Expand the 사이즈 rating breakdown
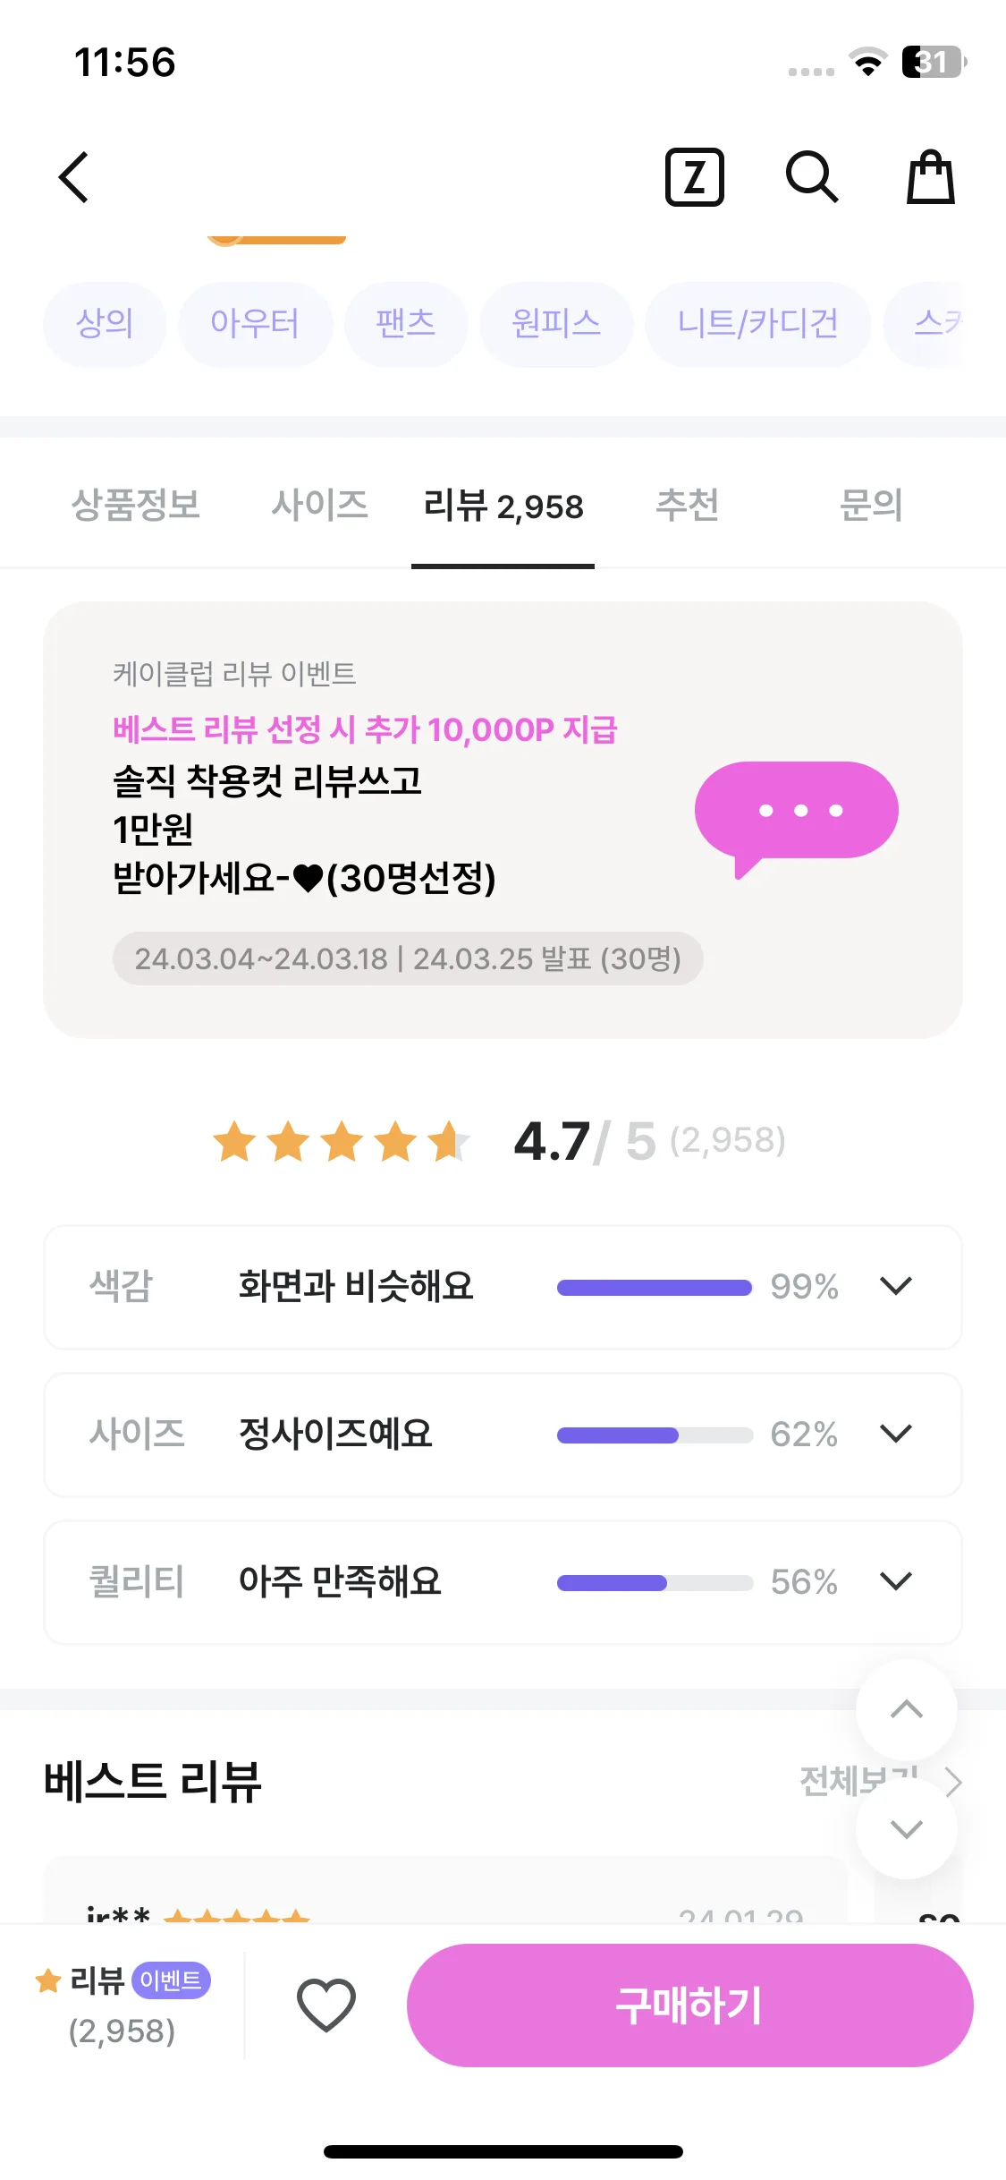The image size is (1006, 2180). pos(895,1434)
